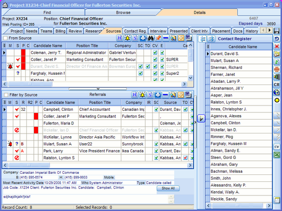The height and width of the screenshot is (211, 282).
Task: Toggle SC checkbox in Mulart, Susan A referral row
Action: click(x=156, y=144)
